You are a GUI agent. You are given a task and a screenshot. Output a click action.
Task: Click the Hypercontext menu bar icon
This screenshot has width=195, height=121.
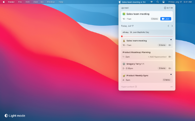pyautogui.click(x=120, y=2)
